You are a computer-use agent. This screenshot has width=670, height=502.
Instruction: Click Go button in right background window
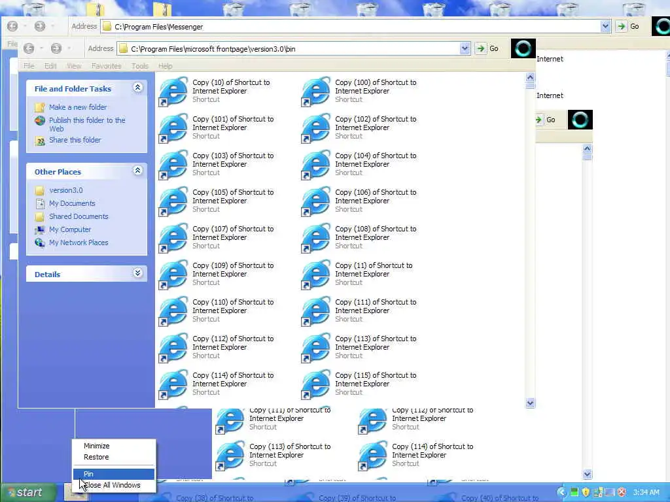click(546, 120)
